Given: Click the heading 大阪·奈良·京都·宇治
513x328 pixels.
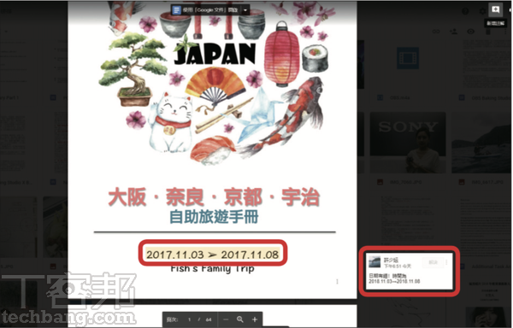Looking at the screenshot, I should 214,197.
